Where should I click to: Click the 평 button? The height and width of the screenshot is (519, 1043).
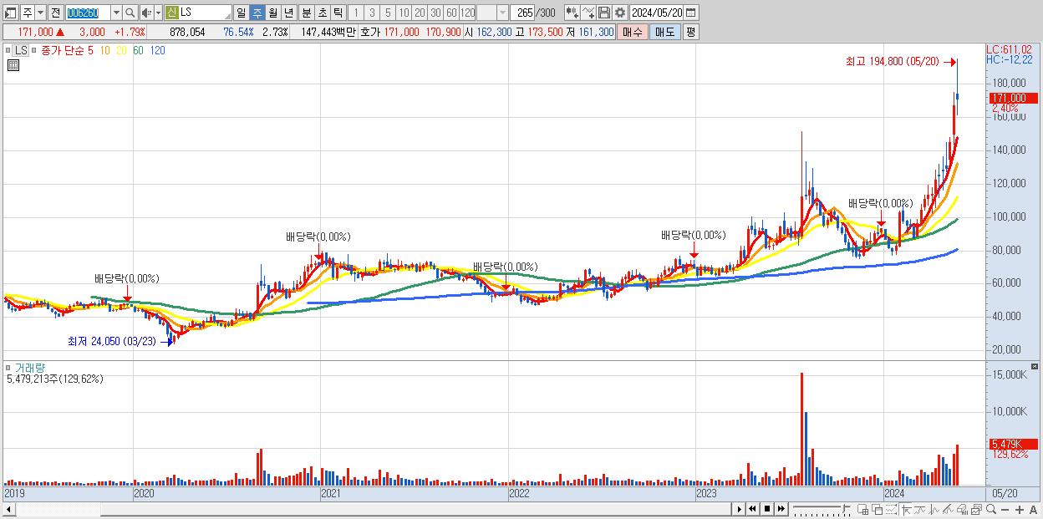[690, 32]
